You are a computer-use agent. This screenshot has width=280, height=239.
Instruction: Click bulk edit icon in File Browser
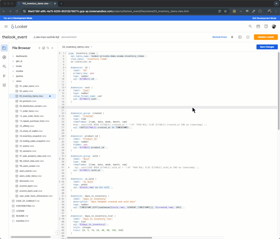click(43, 48)
